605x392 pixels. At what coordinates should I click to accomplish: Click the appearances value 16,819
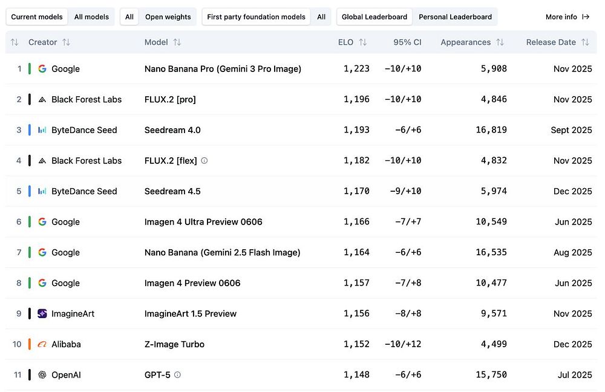(491, 130)
